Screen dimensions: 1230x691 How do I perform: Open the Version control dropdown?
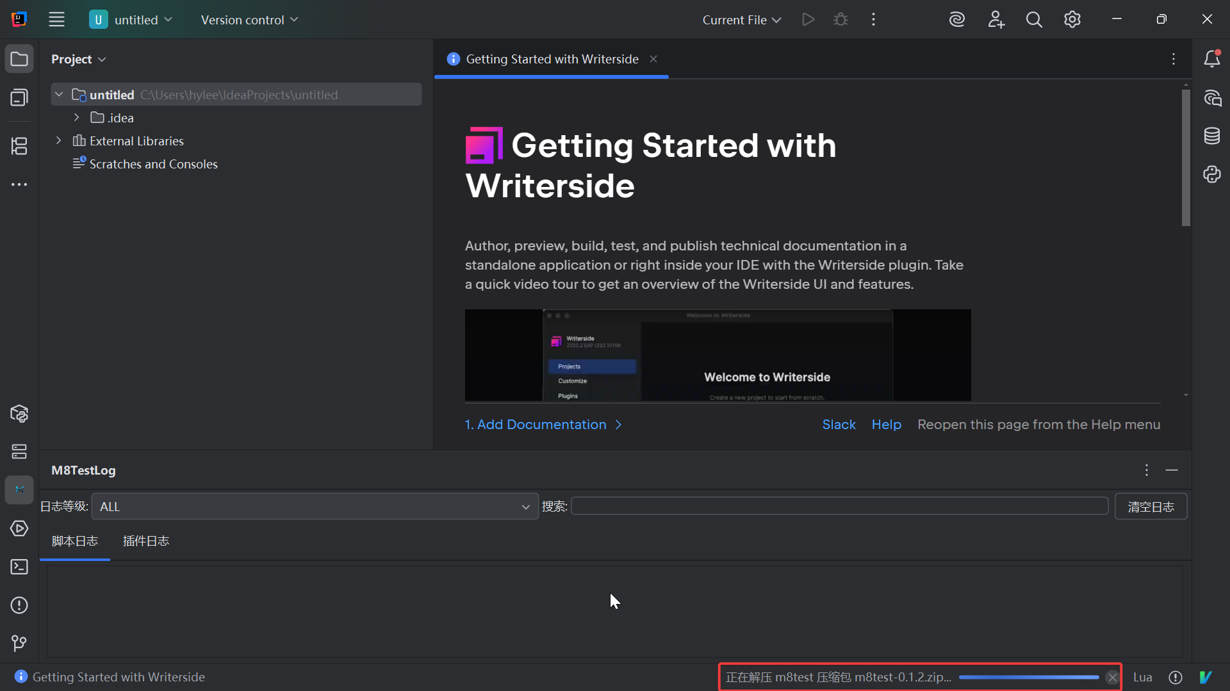249,20
